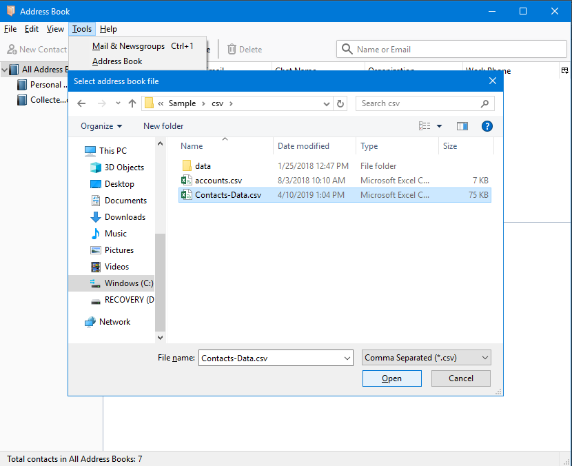Sort files by the Type column header

(x=397, y=146)
